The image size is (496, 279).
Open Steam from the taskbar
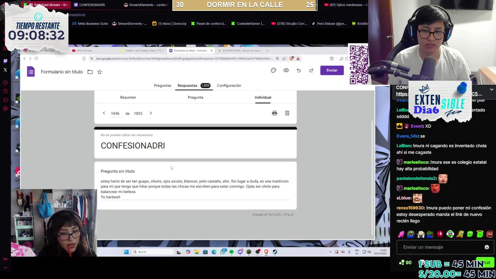point(275,252)
